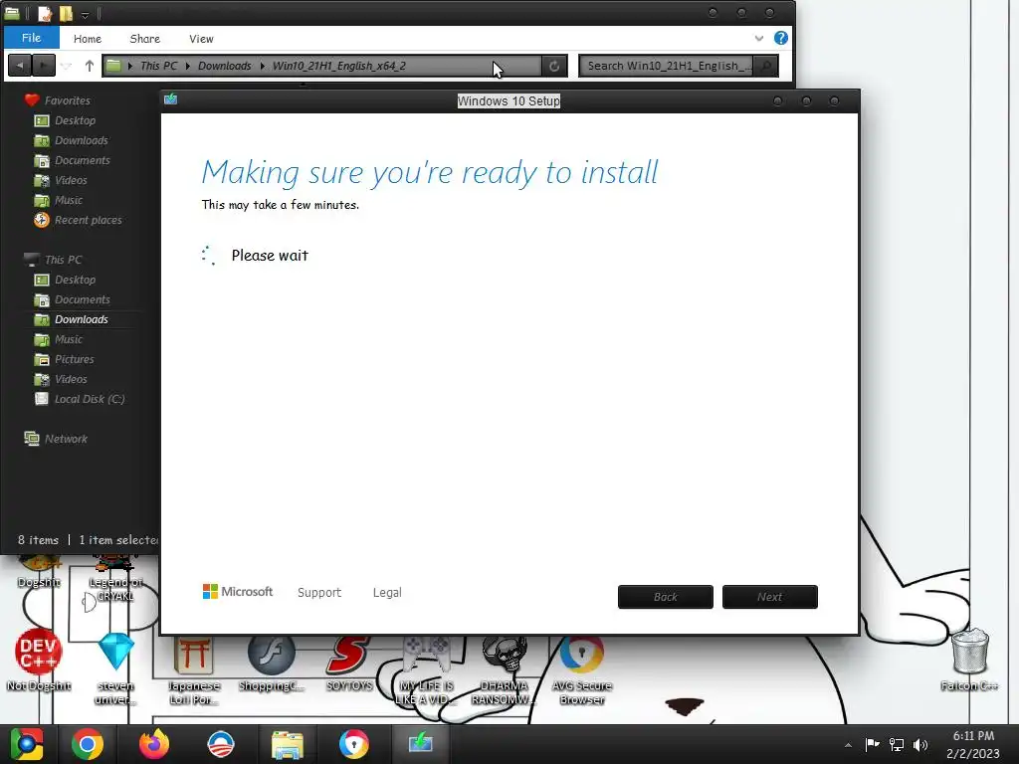Viewport: 1019px width, 764px height.
Task: Click Win10_21H1_English_x64_2 breadcrumb segment
Action: coord(338,66)
